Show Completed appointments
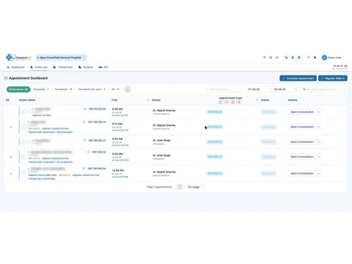352x264 pixels. click(63, 89)
